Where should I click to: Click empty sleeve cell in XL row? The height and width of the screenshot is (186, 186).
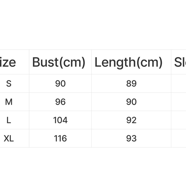(x=179, y=138)
